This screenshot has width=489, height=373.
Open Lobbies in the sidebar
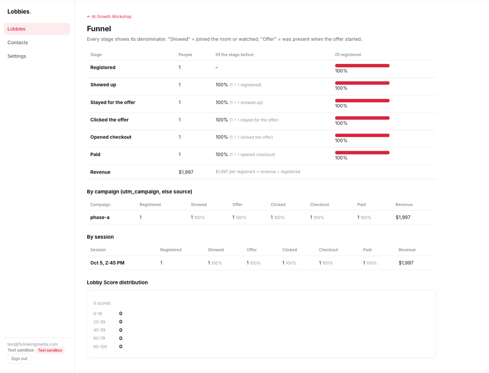coord(37,29)
